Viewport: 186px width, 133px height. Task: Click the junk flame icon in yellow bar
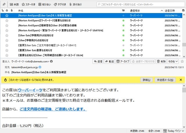[5, 80]
